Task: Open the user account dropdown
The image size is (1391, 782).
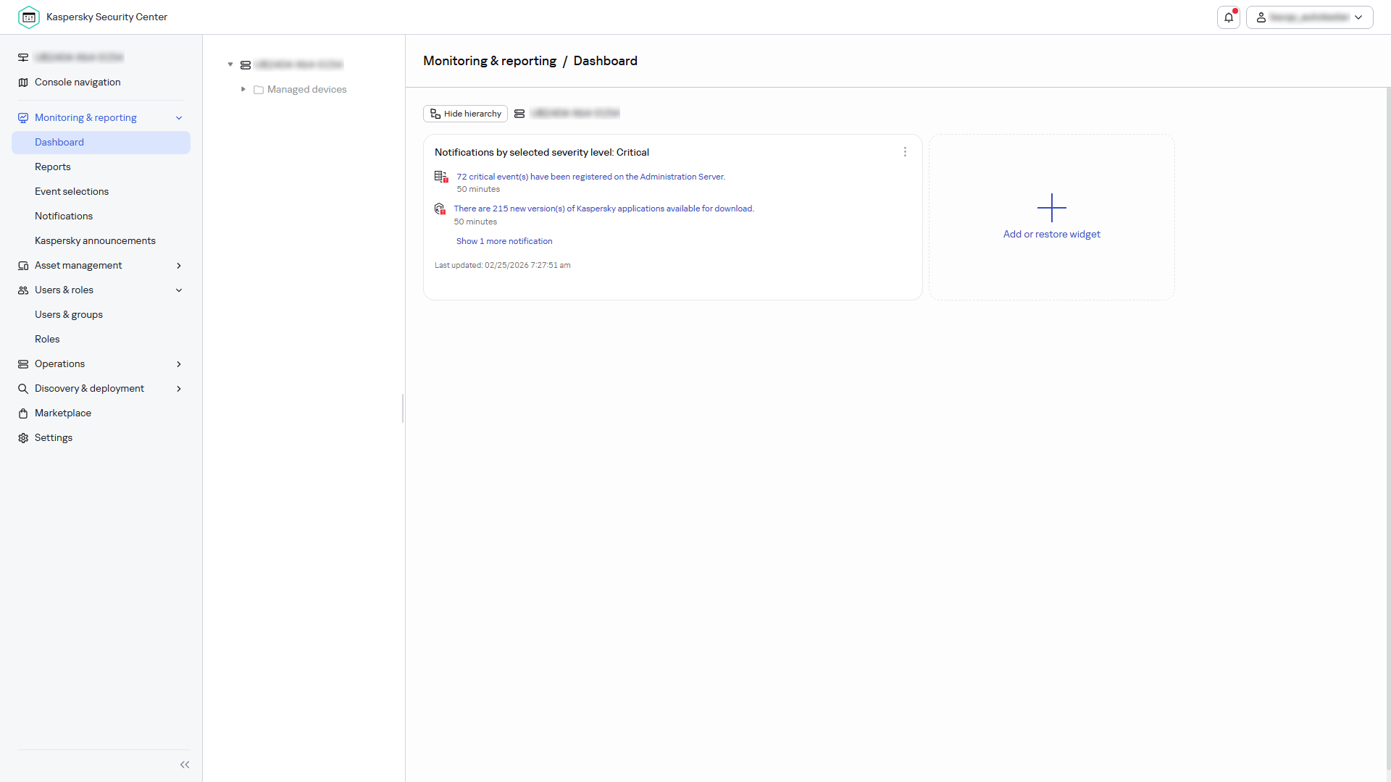Action: click(1309, 17)
